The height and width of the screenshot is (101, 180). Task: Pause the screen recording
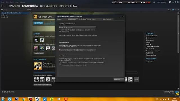pyautogui.click(x=147, y=3)
